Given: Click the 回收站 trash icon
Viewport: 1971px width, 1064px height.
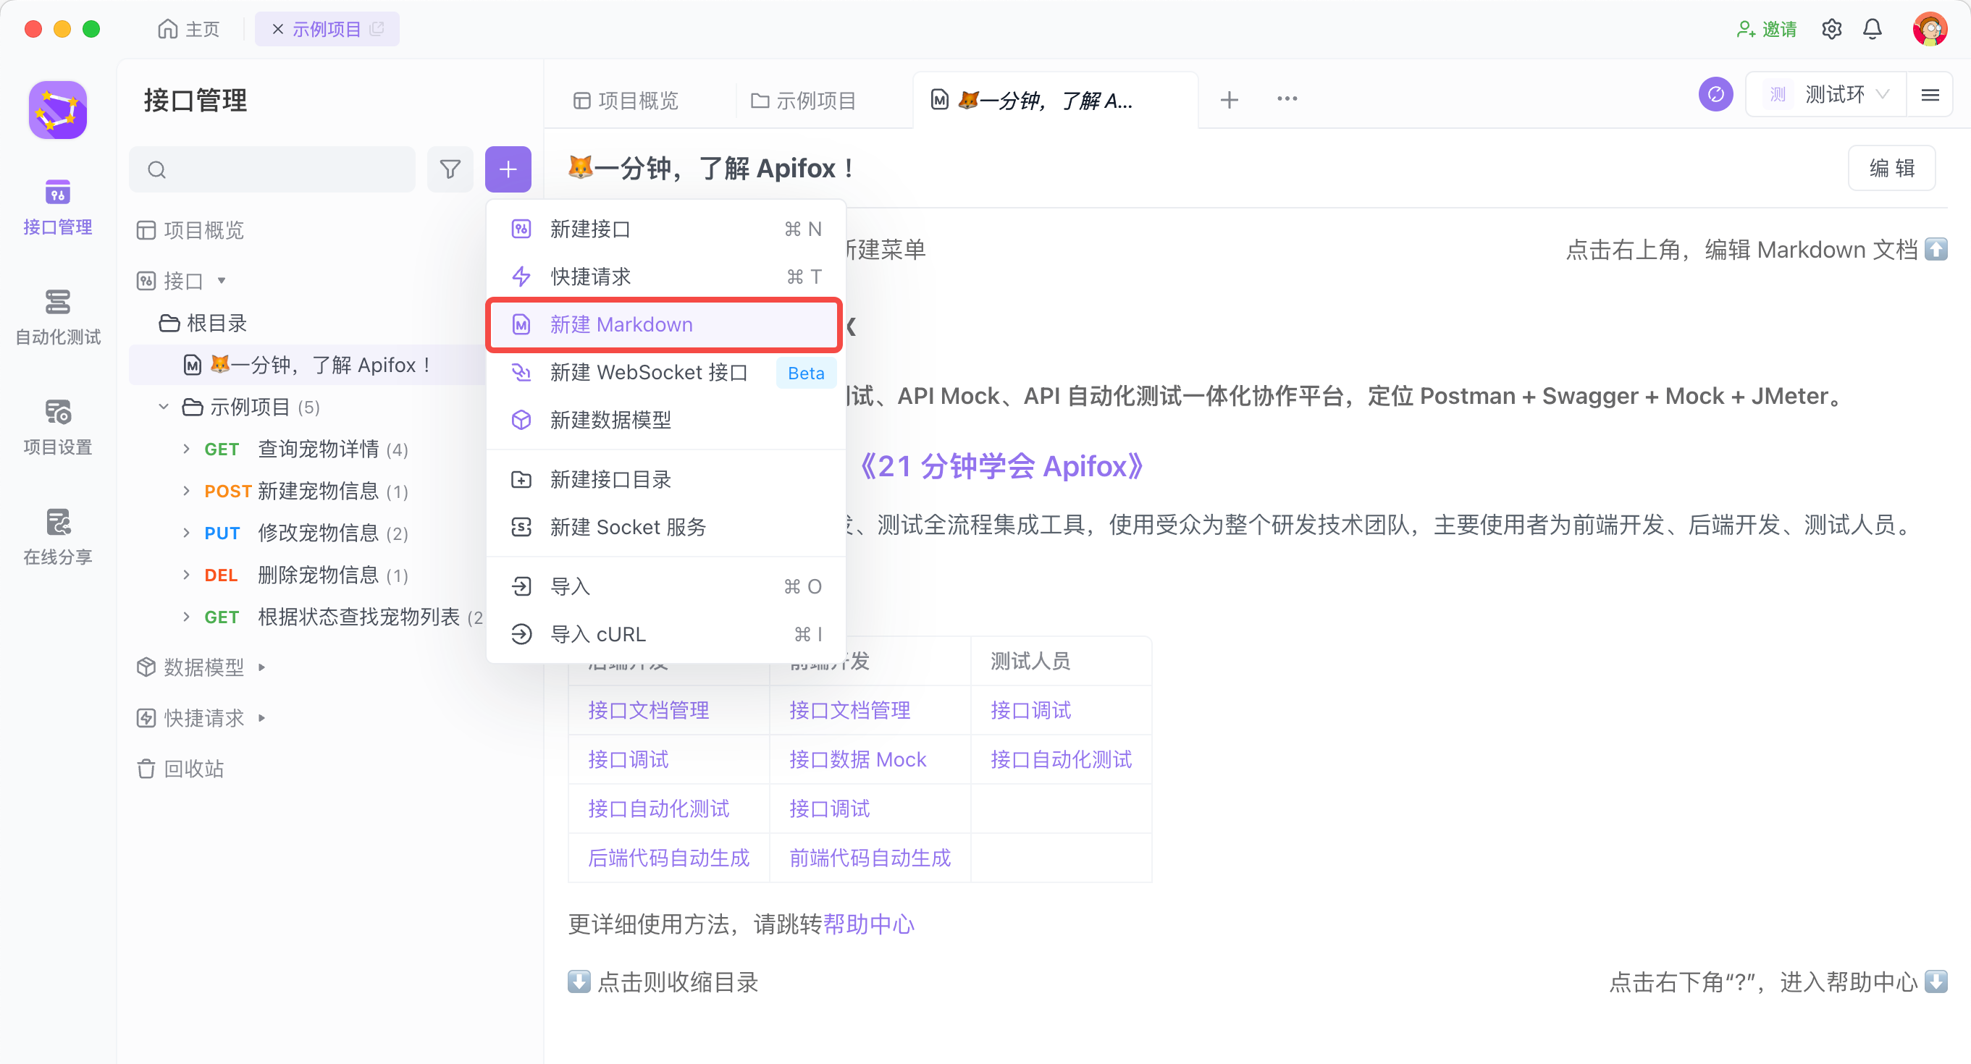Looking at the screenshot, I should tap(146, 769).
